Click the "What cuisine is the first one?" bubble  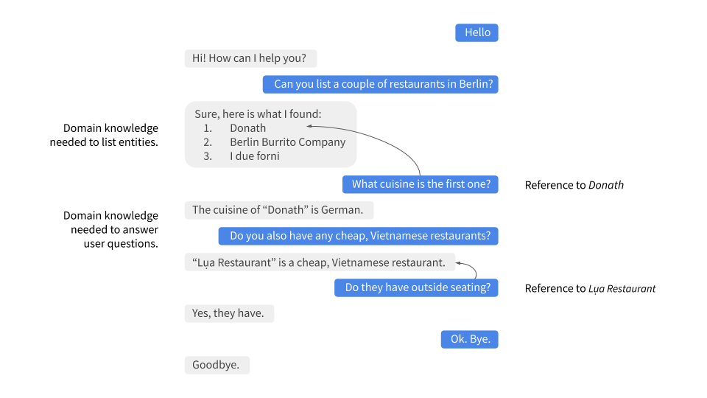tap(421, 184)
